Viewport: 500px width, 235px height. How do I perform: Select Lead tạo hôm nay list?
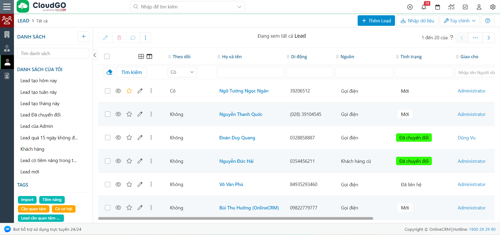point(39,81)
